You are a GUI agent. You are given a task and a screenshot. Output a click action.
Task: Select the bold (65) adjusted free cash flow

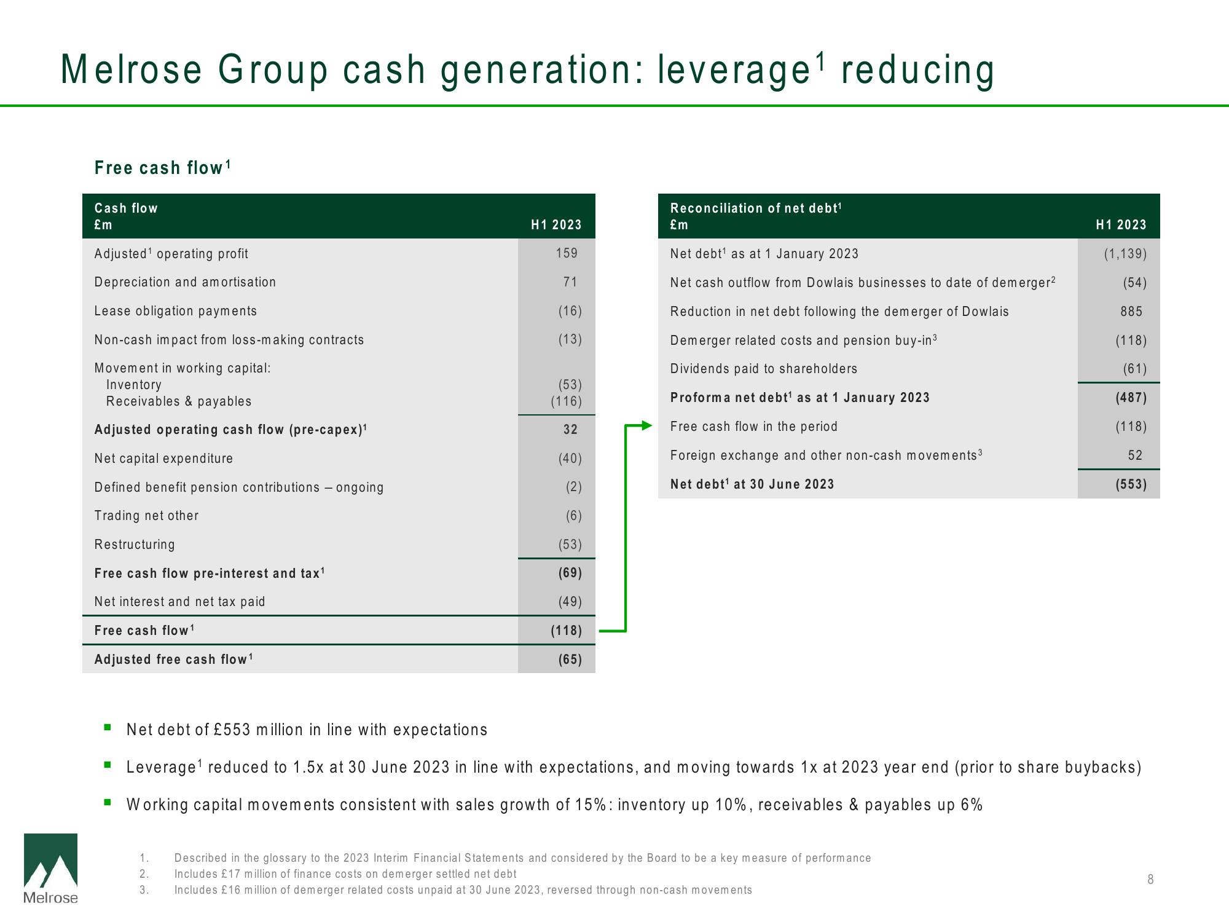click(570, 660)
